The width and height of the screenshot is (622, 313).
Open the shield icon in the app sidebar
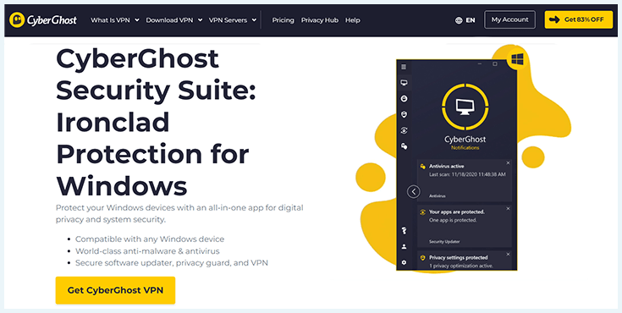(405, 114)
